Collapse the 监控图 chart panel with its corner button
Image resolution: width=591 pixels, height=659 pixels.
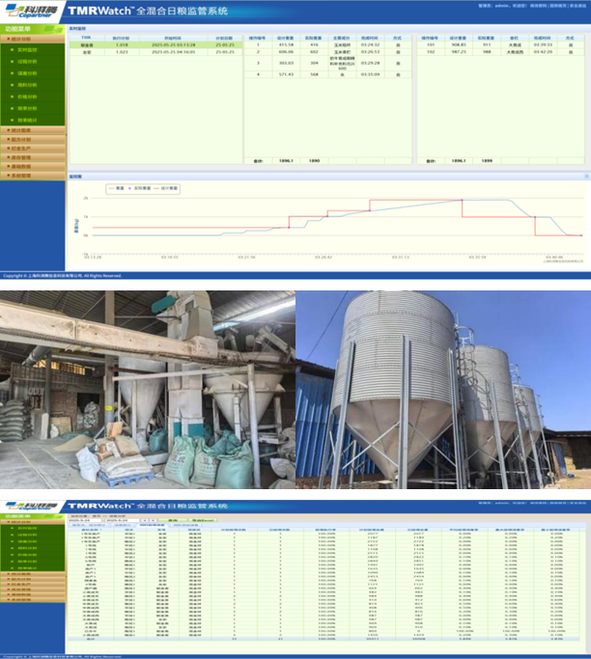pos(586,177)
